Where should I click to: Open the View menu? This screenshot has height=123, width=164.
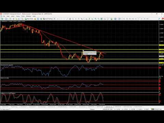tap(8, 16)
